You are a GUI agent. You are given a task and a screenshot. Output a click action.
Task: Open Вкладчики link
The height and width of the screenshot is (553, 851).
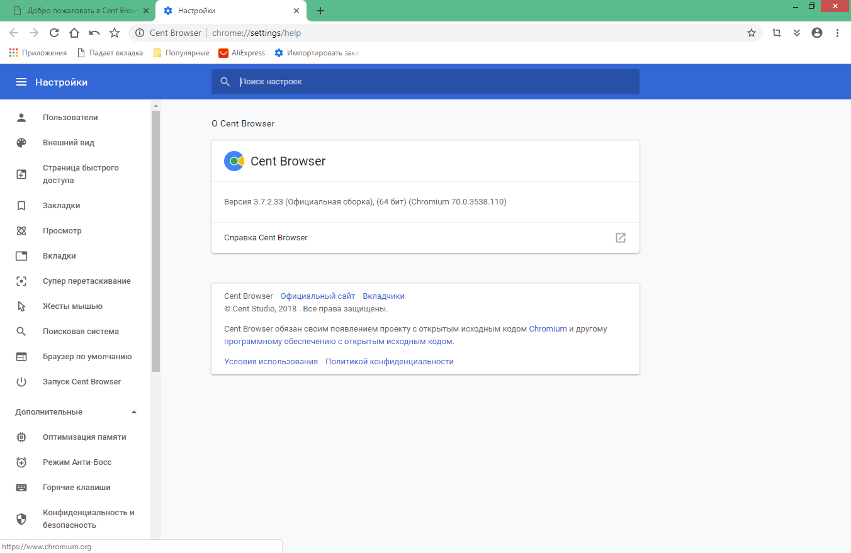(x=384, y=296)
